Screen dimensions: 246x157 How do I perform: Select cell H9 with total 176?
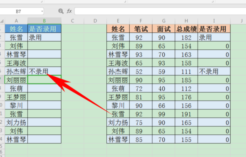186,97
